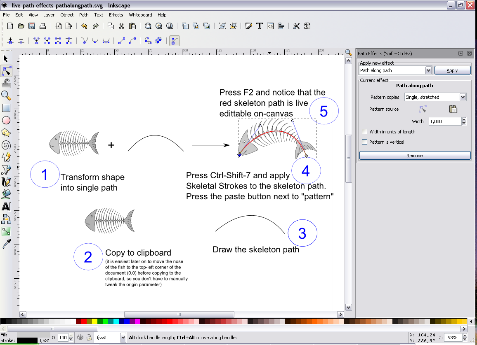Select the Star polygon tool
The width and height of the screenshot is (477, 345).
point(6,133)
